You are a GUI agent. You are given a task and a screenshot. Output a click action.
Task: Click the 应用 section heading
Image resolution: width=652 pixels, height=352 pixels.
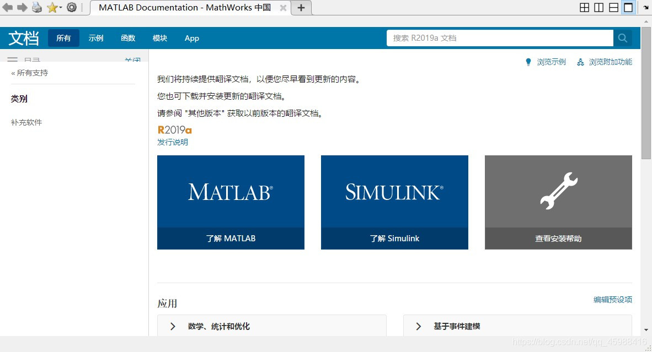[167, 304]
